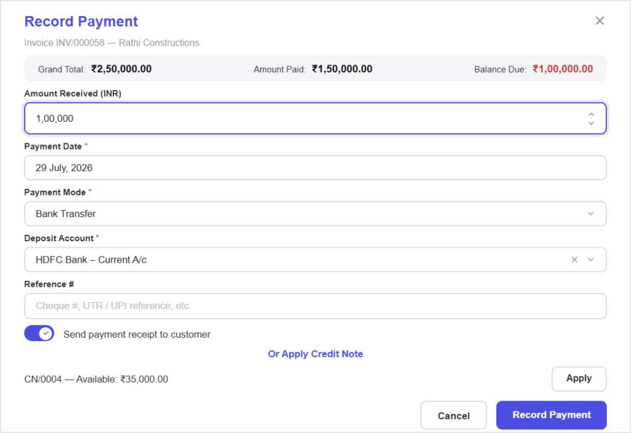Click the Send payment receipt to customer label
Viewport: 631px width, 433px height.
pos(137,334)
